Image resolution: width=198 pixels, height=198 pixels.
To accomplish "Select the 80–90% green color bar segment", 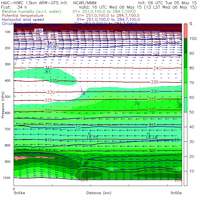I will 185,60.
